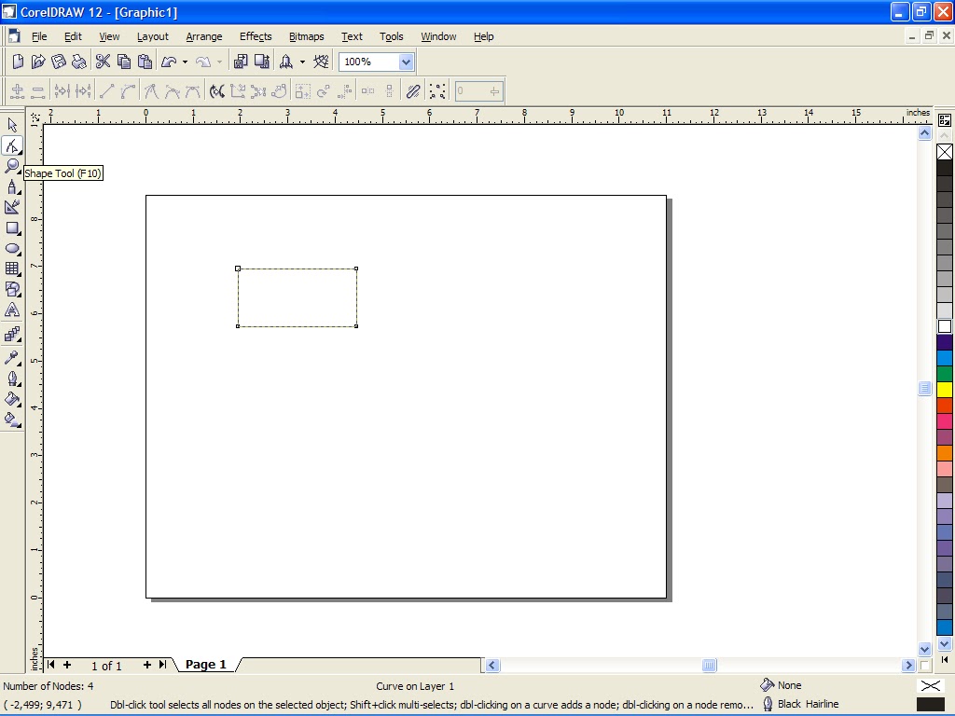The image size is (955, 716).
Task: Open the Effects menu
Action: point(256,36)
